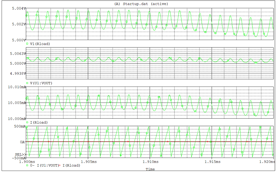Click the 5.004V y-axis label
This screenshot has width=276, height=172.
(x=18, y=9)
